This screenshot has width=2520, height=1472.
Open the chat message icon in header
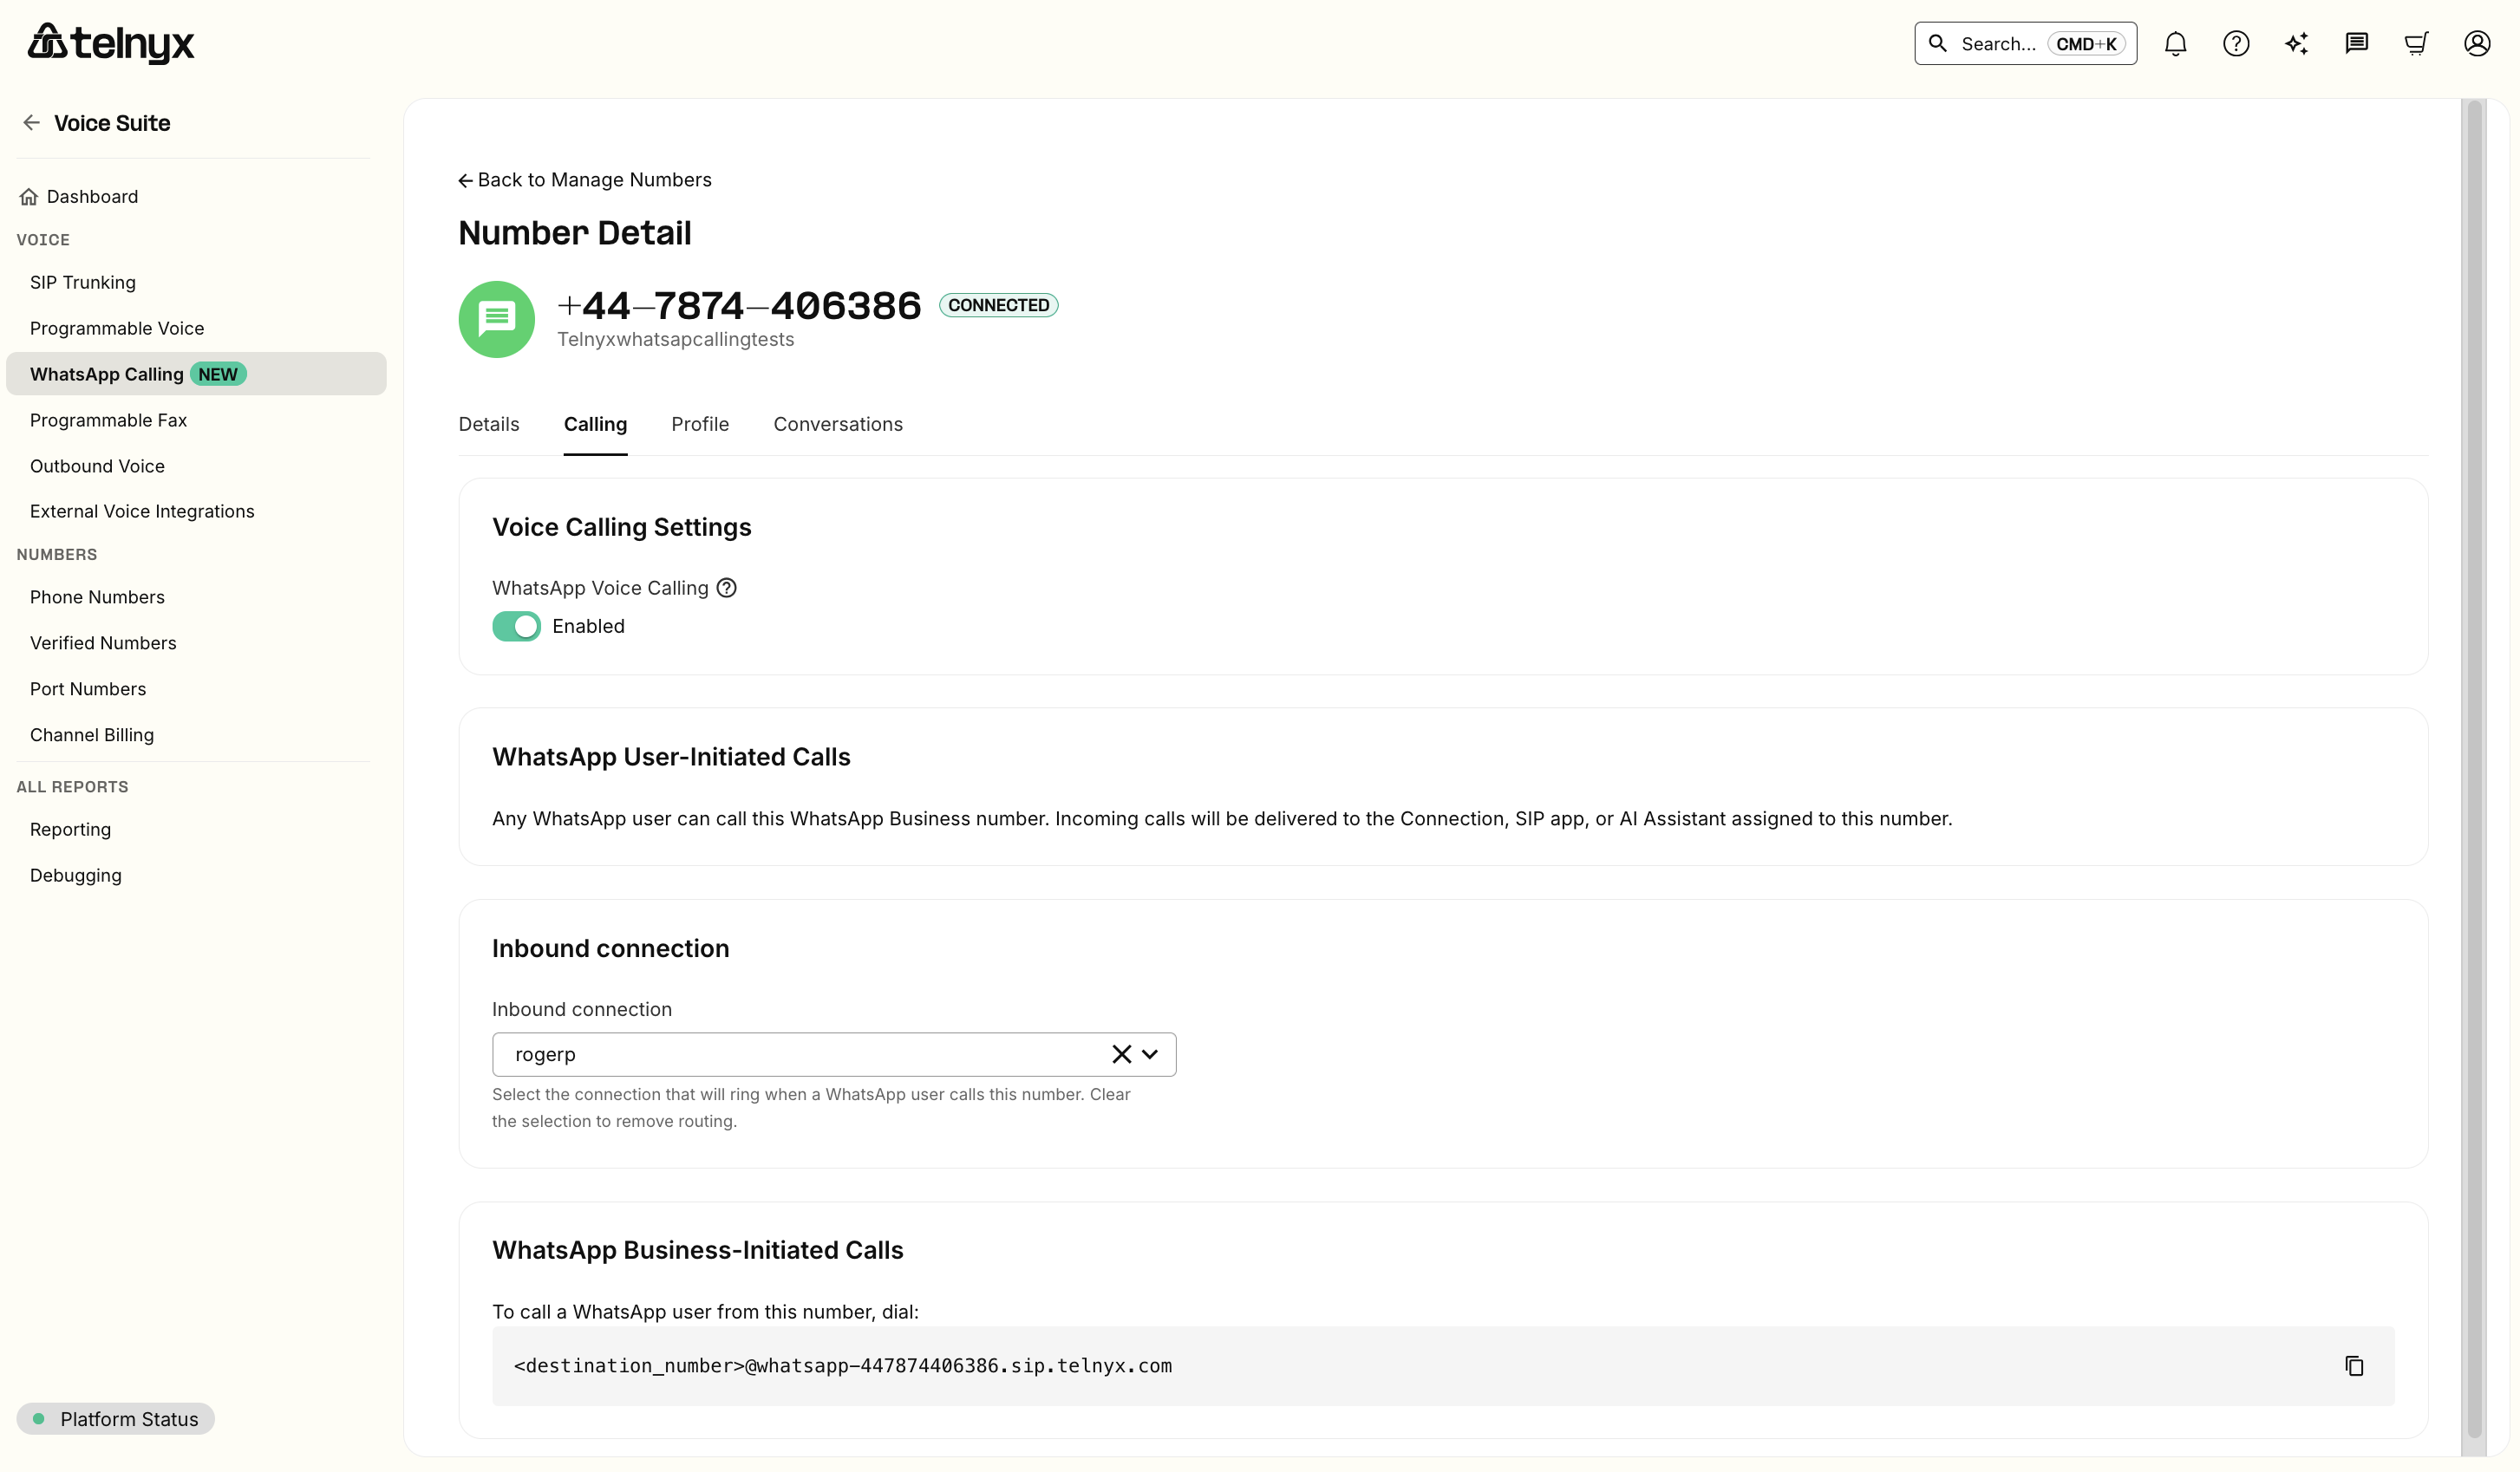pos(2356,44)
